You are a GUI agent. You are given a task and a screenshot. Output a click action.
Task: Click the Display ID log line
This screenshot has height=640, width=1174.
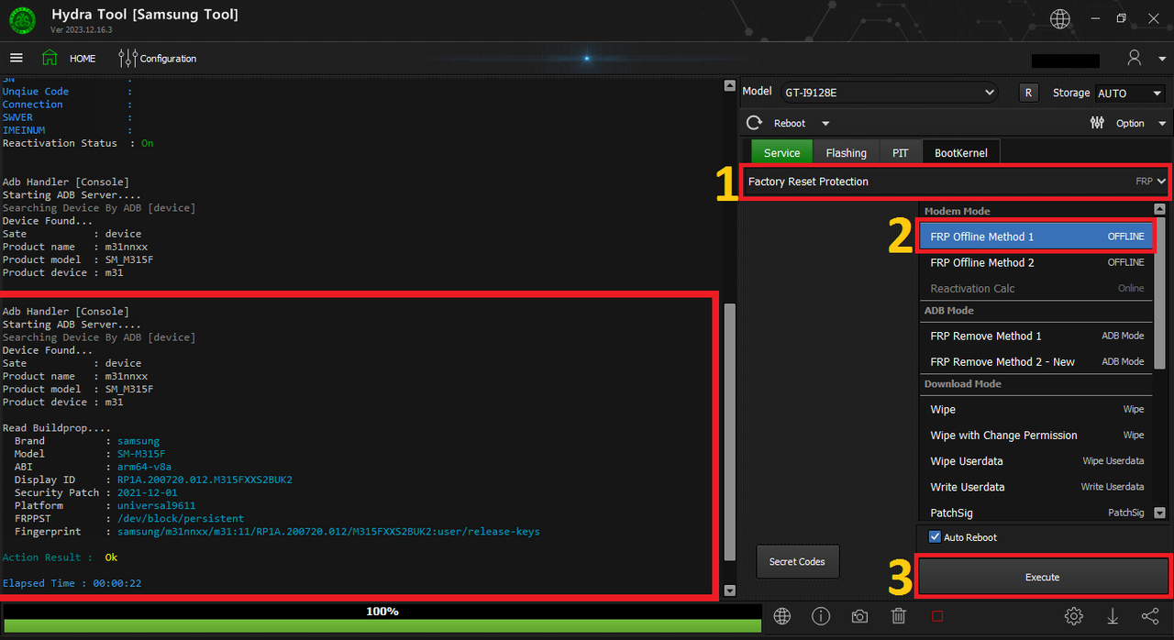(x=153, y=480)
